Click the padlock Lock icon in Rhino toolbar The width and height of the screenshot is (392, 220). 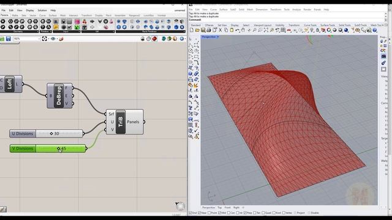tap(317, 30)
